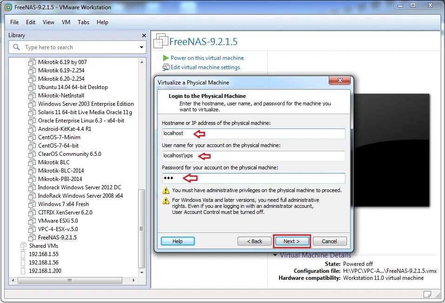This screenshot has height=303, width=445.
Task: Select Mikrotik-NetInstall VM icon
Action: (x=32, y=96)
